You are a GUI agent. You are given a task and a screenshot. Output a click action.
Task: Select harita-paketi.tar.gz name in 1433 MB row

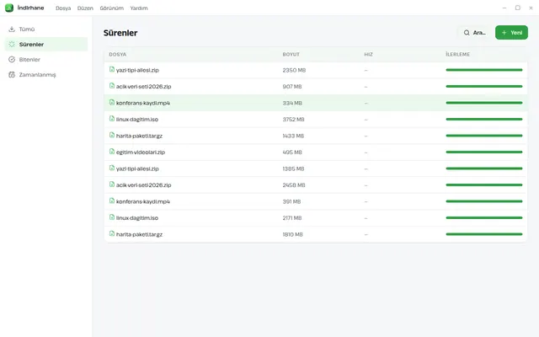coord(139,136)
